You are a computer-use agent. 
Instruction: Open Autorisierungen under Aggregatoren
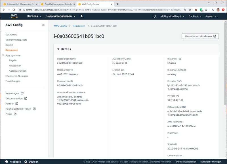(x=18, y=71)
